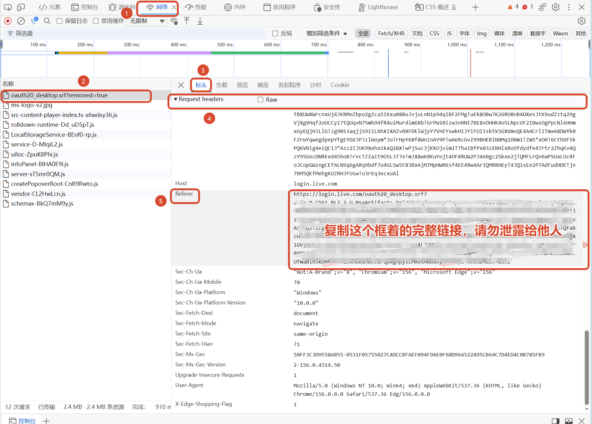Close the request details pane
This screenshot has width=592, height=424.
tap(181, 85)
